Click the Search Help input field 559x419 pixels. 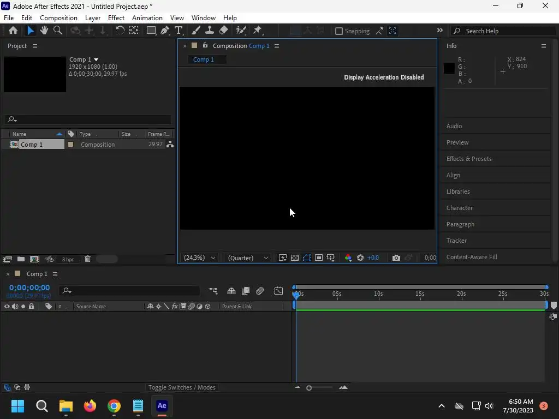pos(503,31)
